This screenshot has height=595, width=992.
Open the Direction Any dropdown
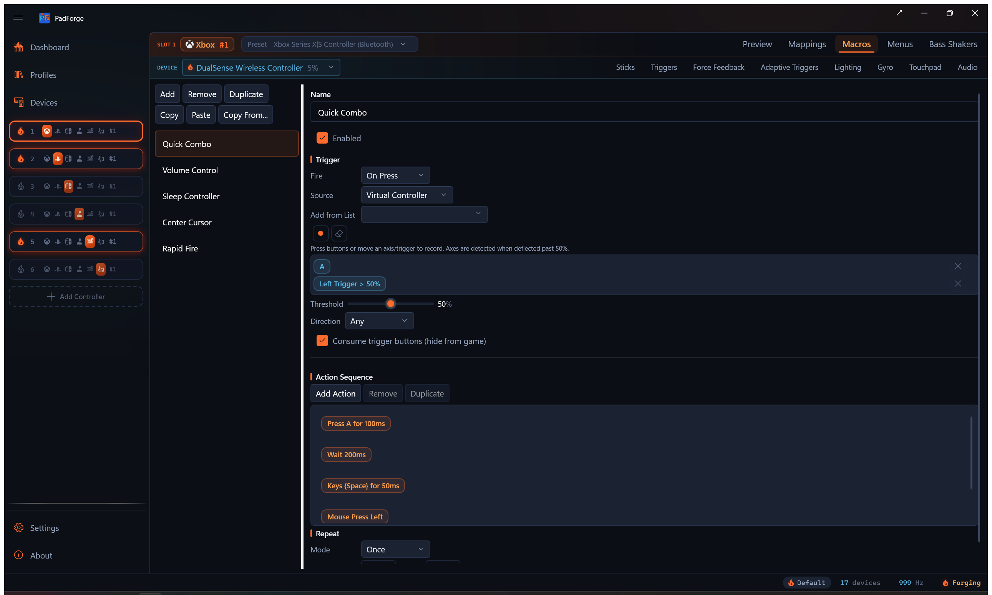click(379, 321)
